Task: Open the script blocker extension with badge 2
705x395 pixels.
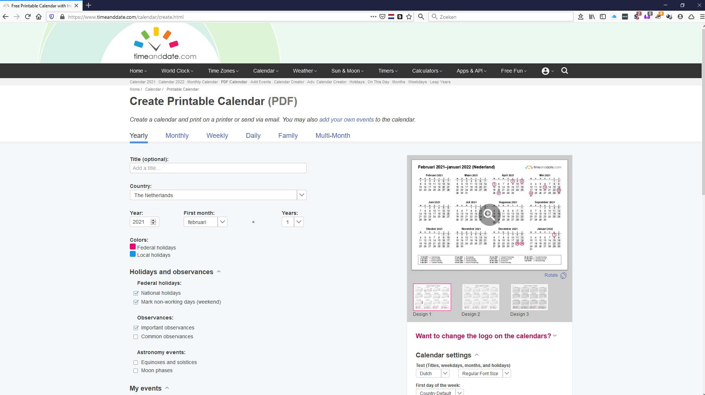Action: pyautogui.click(x=637, y=17)
